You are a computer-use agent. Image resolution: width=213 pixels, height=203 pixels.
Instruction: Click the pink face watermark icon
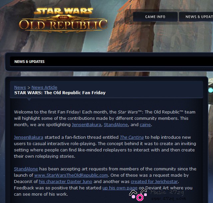pos(138,195)
